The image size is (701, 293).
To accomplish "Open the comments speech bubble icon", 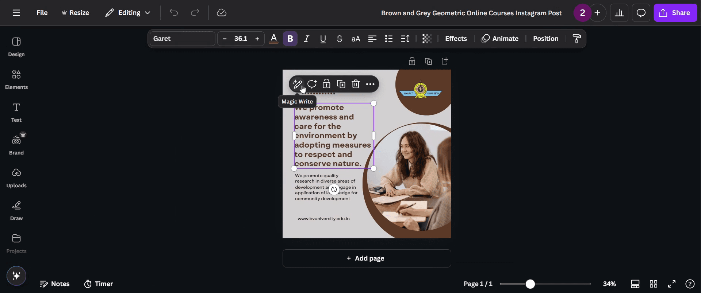I will (x=641, y=13).
